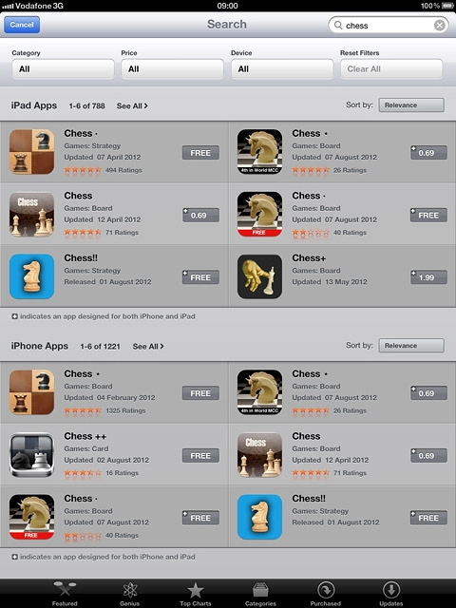The width and height of the screenshot is (456, 608).
Task: Click the chess search field
Action: point(389,26)
